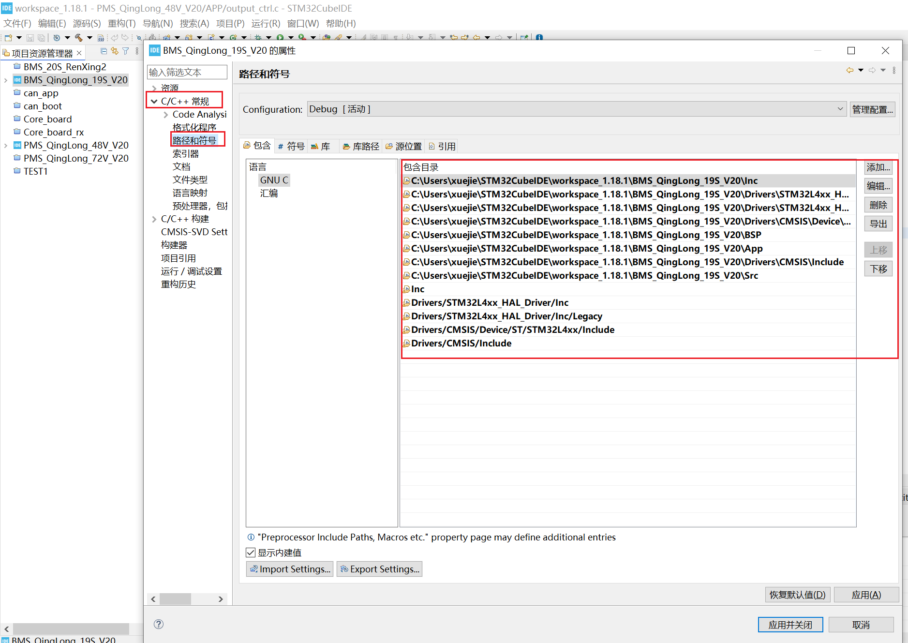Click the 输入筛选文本 filter field

pos(187,72)
